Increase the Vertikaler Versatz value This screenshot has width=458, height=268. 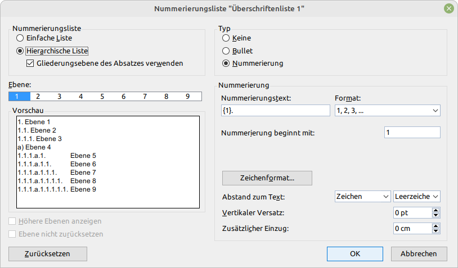(435, 211)
